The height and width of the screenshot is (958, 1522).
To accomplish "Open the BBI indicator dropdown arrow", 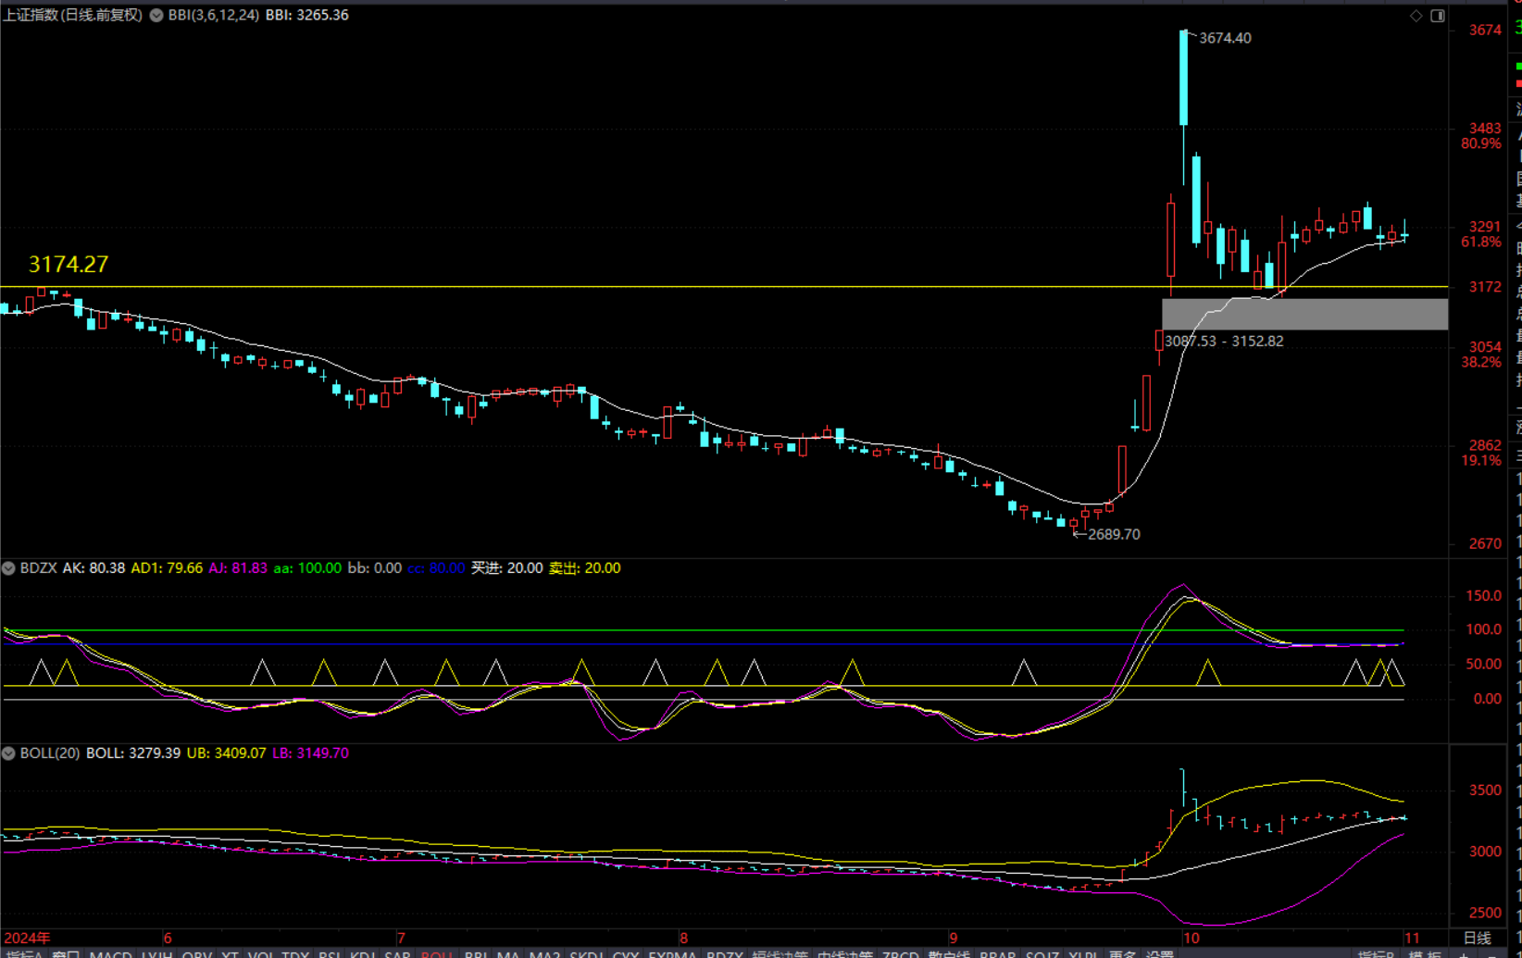I will 156,16.
